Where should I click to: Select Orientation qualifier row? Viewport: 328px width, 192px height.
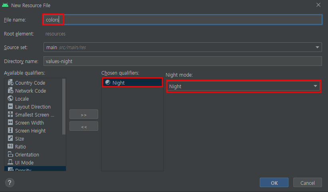35,154
